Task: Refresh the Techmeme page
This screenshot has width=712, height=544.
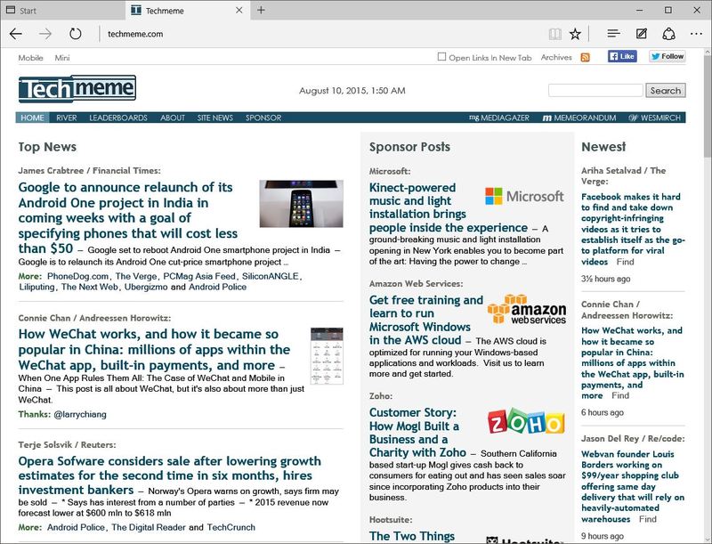Action: (76, 34)
